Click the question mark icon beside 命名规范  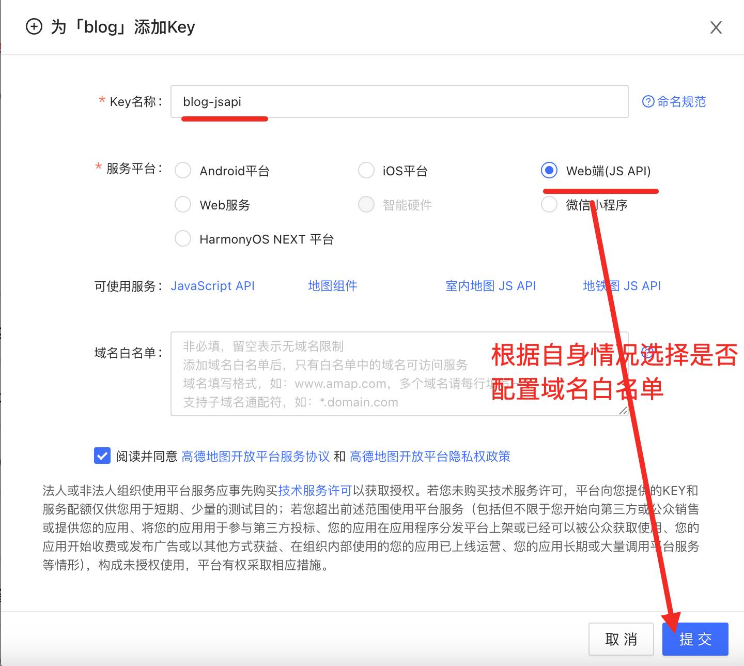click(648, 102)
